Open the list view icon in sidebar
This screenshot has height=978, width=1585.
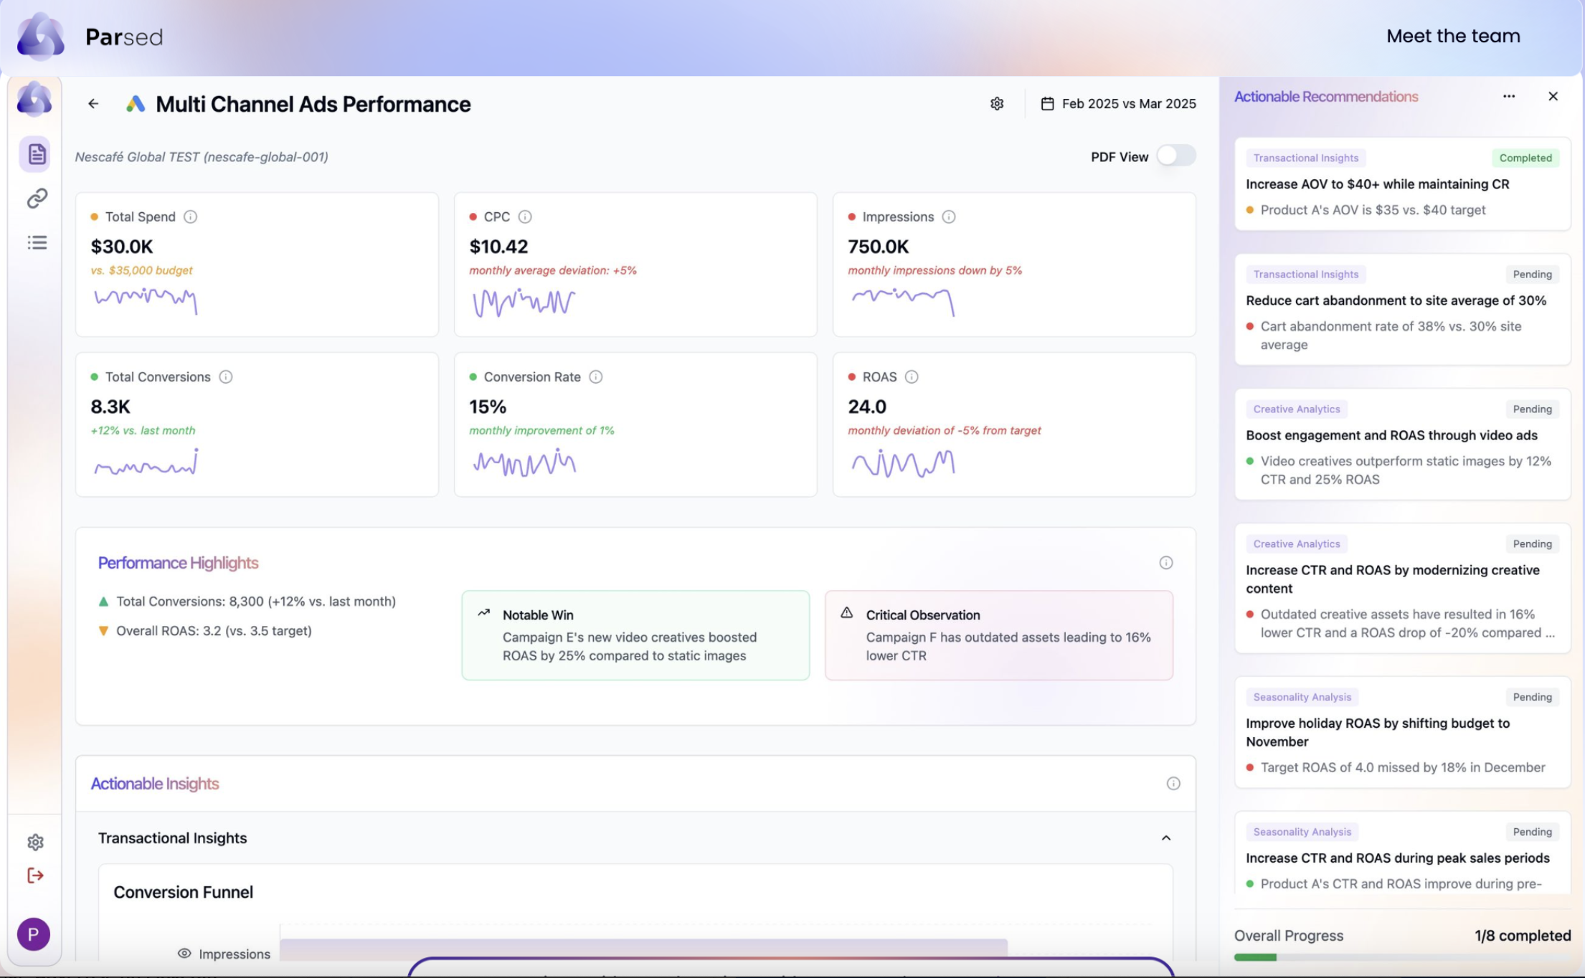37,243
